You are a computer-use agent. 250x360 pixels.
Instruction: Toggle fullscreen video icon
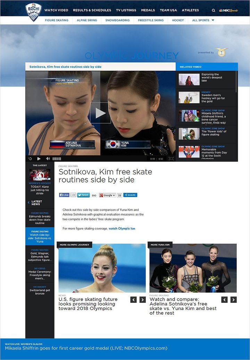click(x=171, y=159)
